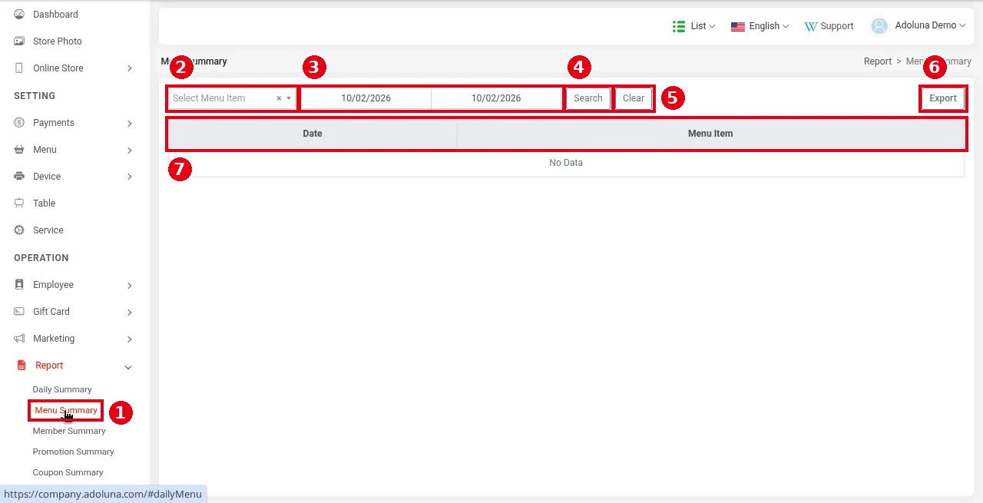
Task: Open the Dashboard gauge icon
Action: tap(19, 15)
